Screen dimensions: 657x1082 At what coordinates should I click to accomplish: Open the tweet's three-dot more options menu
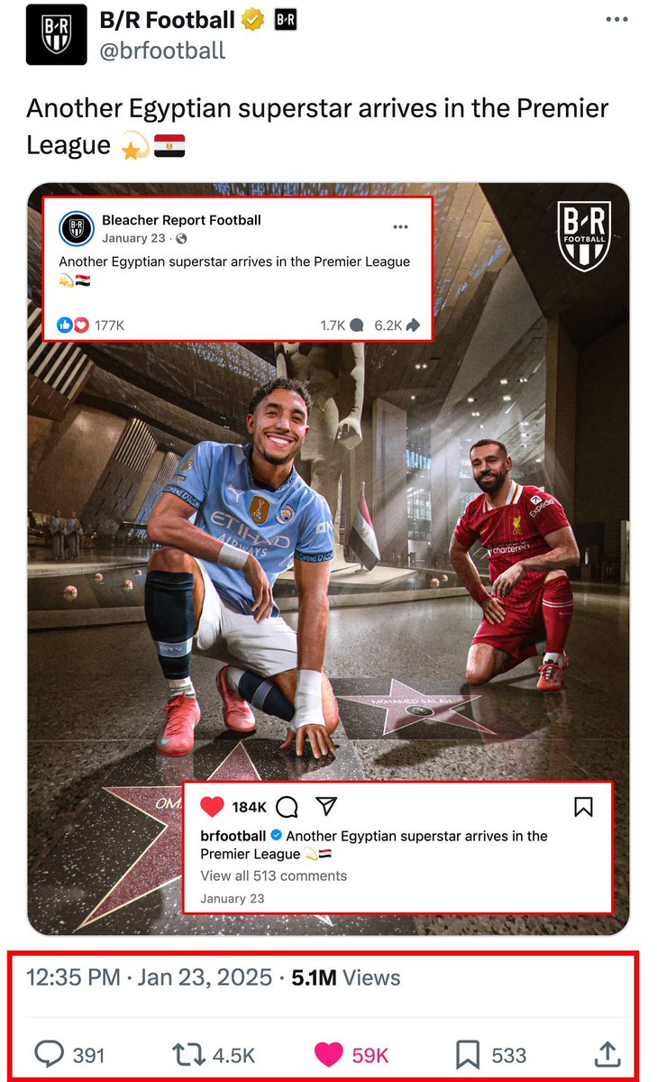tap(616, 20)
